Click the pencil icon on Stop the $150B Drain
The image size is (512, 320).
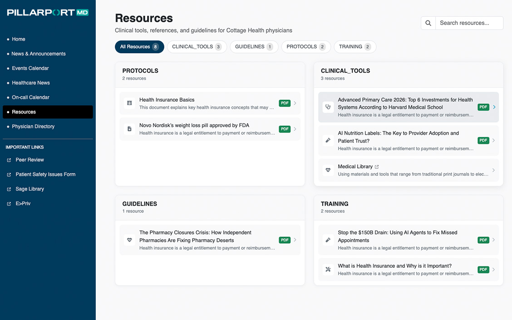click(328, 240)
